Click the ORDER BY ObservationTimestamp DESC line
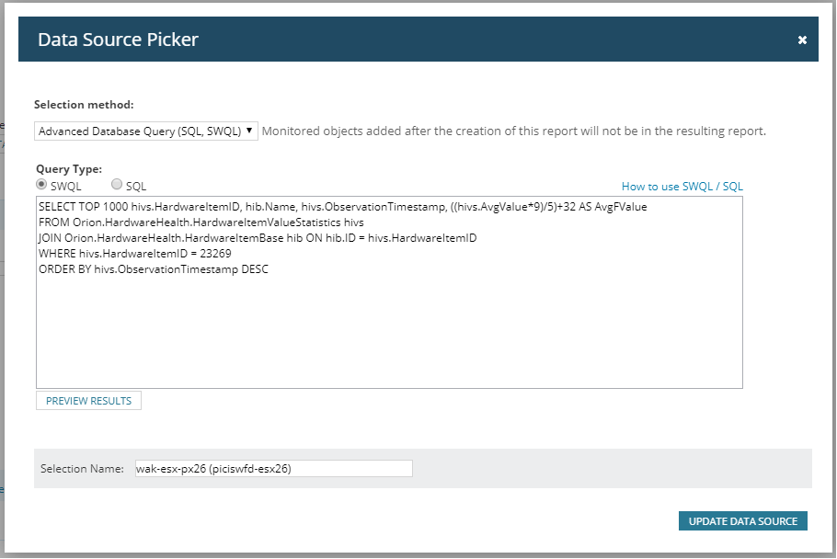837x559 pixels. click(154, 269)
